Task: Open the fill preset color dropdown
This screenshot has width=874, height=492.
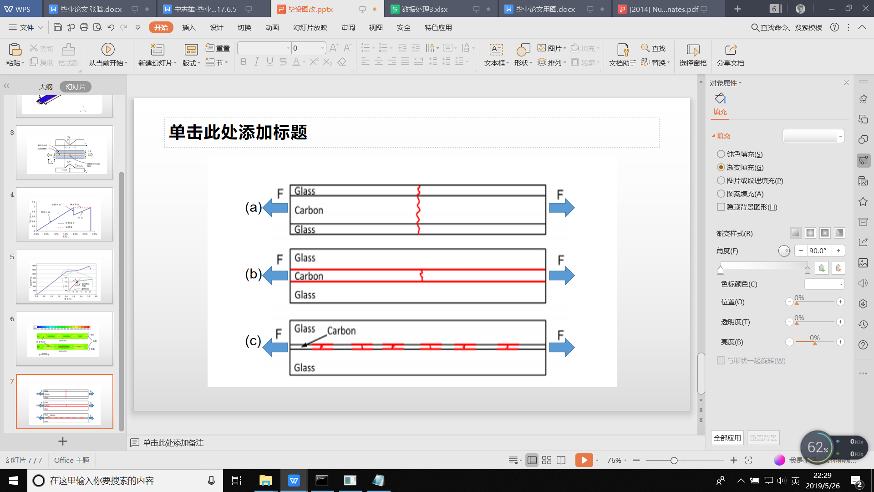Action: 840,136
